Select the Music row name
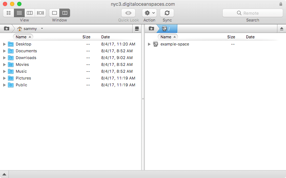Screen dimensions: 286x178 point(21,71)
